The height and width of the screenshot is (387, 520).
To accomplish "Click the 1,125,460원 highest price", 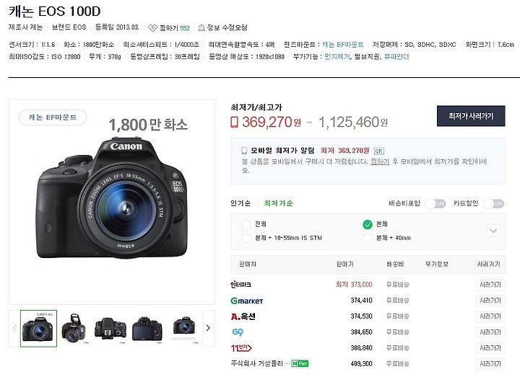I will point(353,123).
